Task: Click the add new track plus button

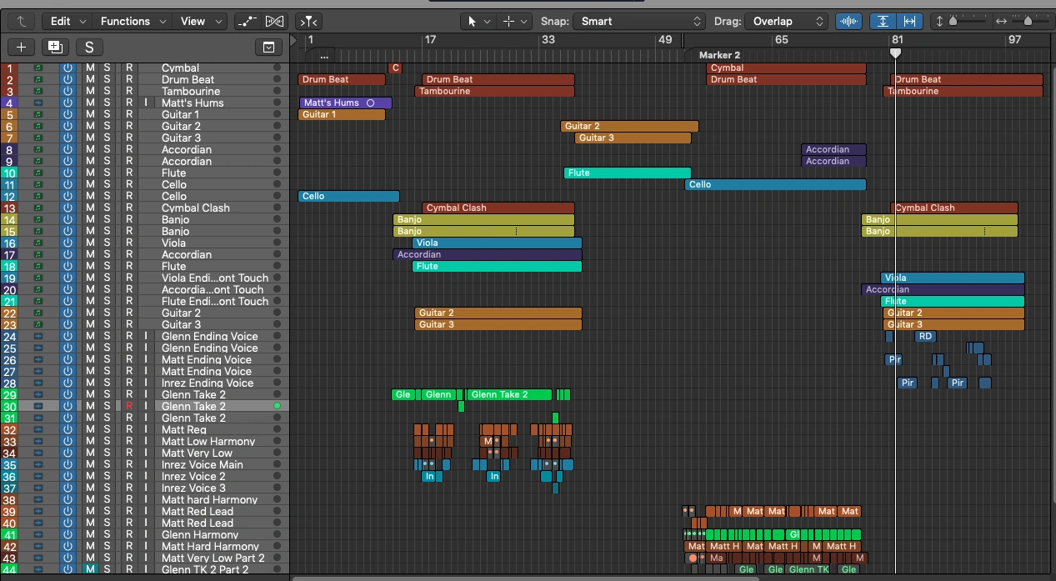Action: (21, 47)
